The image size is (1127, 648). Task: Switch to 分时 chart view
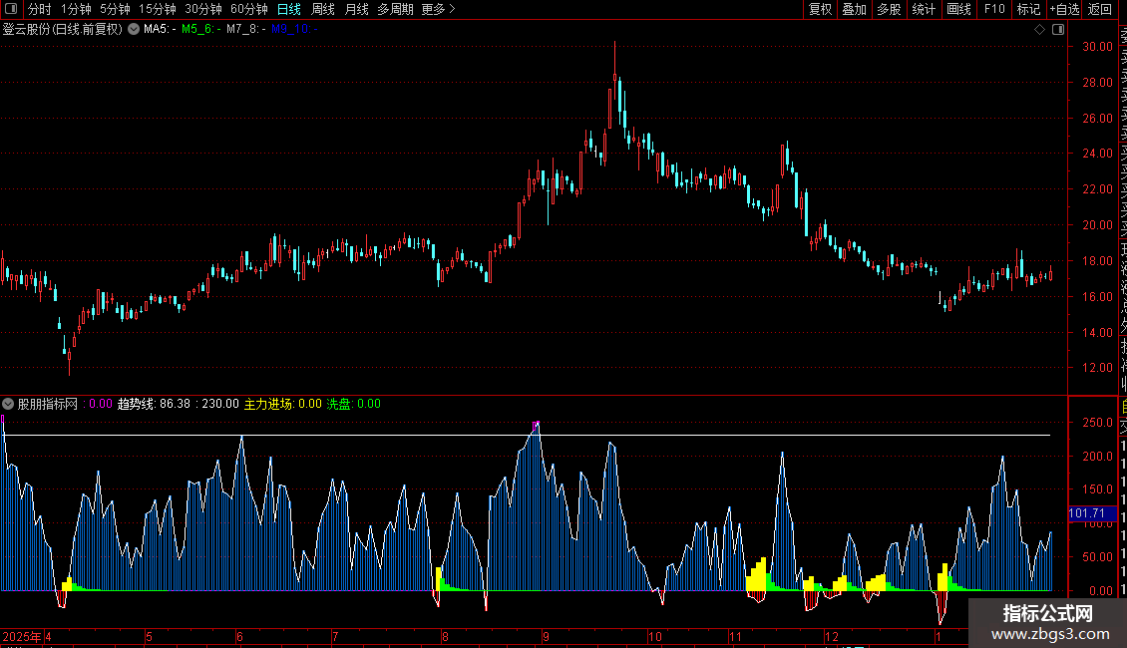40,9
